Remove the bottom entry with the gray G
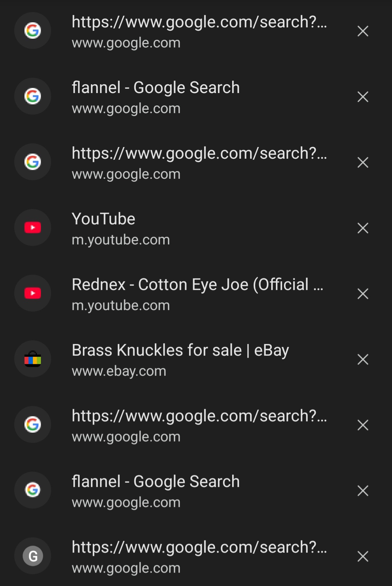This screenshot has height=586, width=392. pos(363,556)
